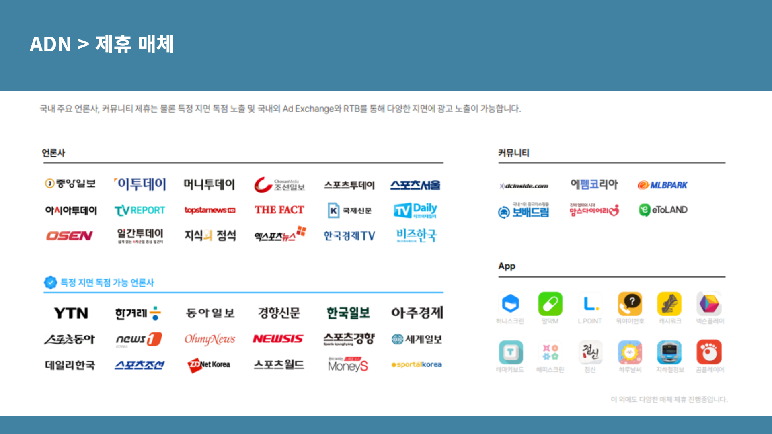The image size is (772, 434).
Task: Select the 스포츠서울 logo
Action: pos(415,185)
